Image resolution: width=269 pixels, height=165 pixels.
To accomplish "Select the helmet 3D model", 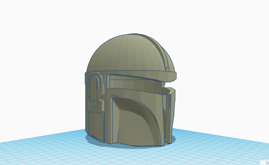I will pyautogui.click(x=131, y=90).
